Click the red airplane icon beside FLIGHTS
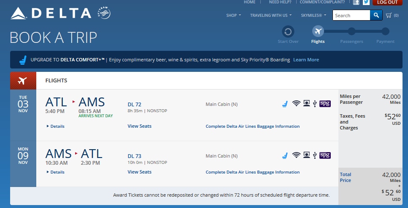Viewport: 408px width, 208px height. pos(23,81)
